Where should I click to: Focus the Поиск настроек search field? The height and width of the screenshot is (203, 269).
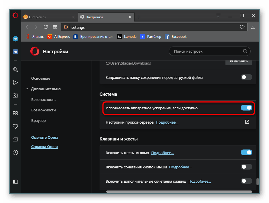pos(209,51)
